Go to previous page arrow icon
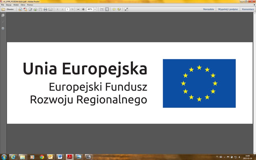Screen dimensions: 256x160 57,9
